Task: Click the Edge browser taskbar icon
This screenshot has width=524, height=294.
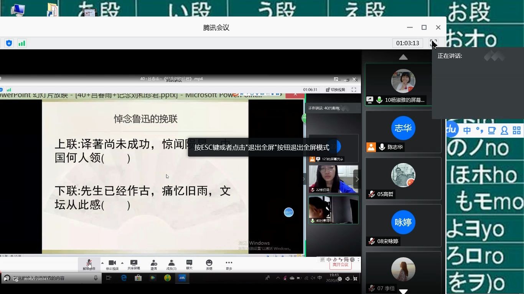Action: [124, 278]
